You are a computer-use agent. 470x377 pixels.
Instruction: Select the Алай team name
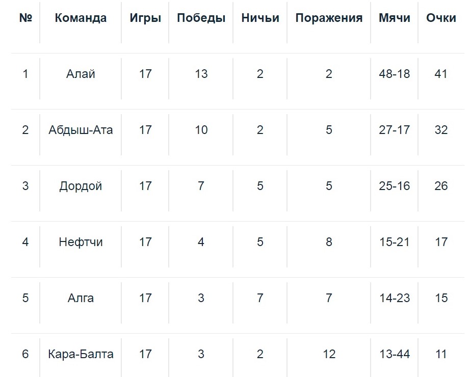pyautogui.click(x=81, y=74)
